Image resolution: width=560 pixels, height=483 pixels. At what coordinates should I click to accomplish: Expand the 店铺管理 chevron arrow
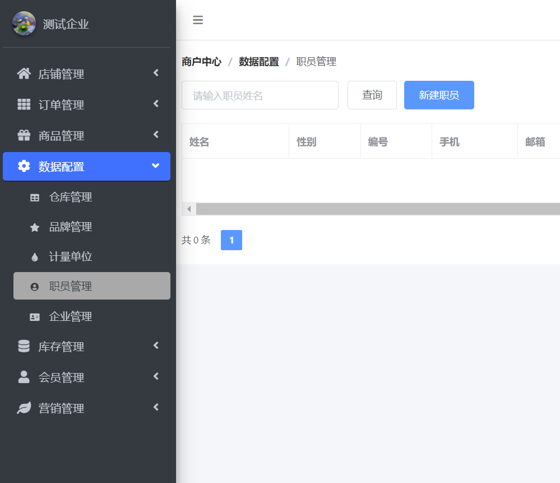click(x=156, y=73)
